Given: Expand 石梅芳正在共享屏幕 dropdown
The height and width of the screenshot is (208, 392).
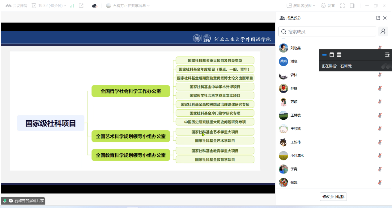Looking at the screenshot, I should point(128,6).
